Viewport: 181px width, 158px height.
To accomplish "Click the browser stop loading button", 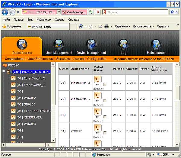I will [98, 12].
